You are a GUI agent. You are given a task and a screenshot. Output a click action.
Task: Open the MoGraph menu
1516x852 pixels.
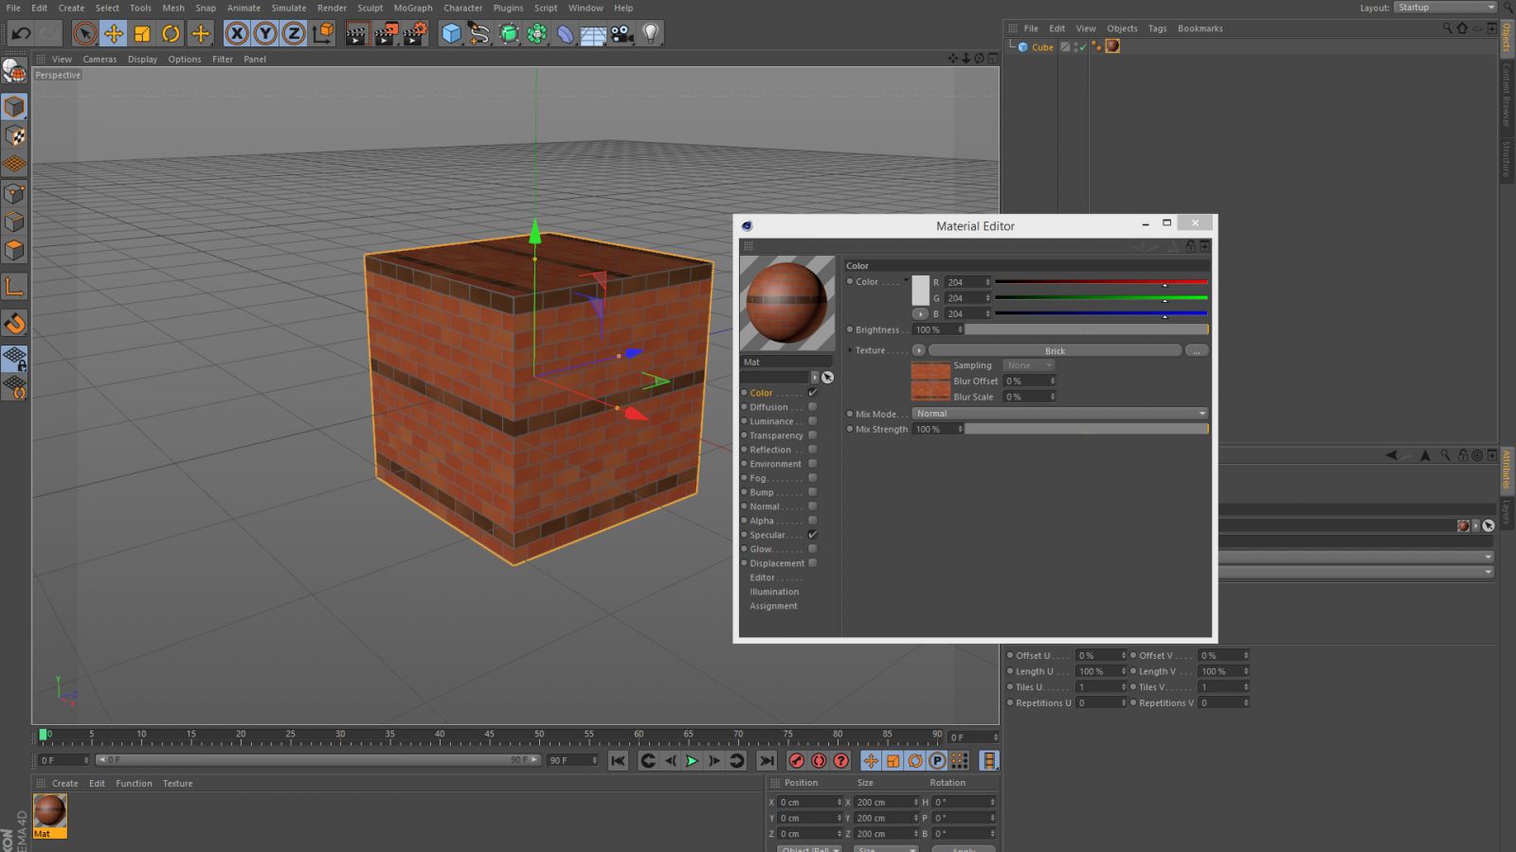(x=412, y=8)
